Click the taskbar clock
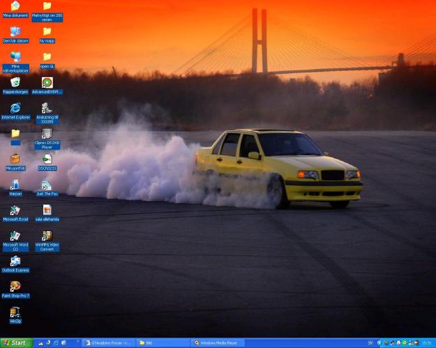 point(426,342)
